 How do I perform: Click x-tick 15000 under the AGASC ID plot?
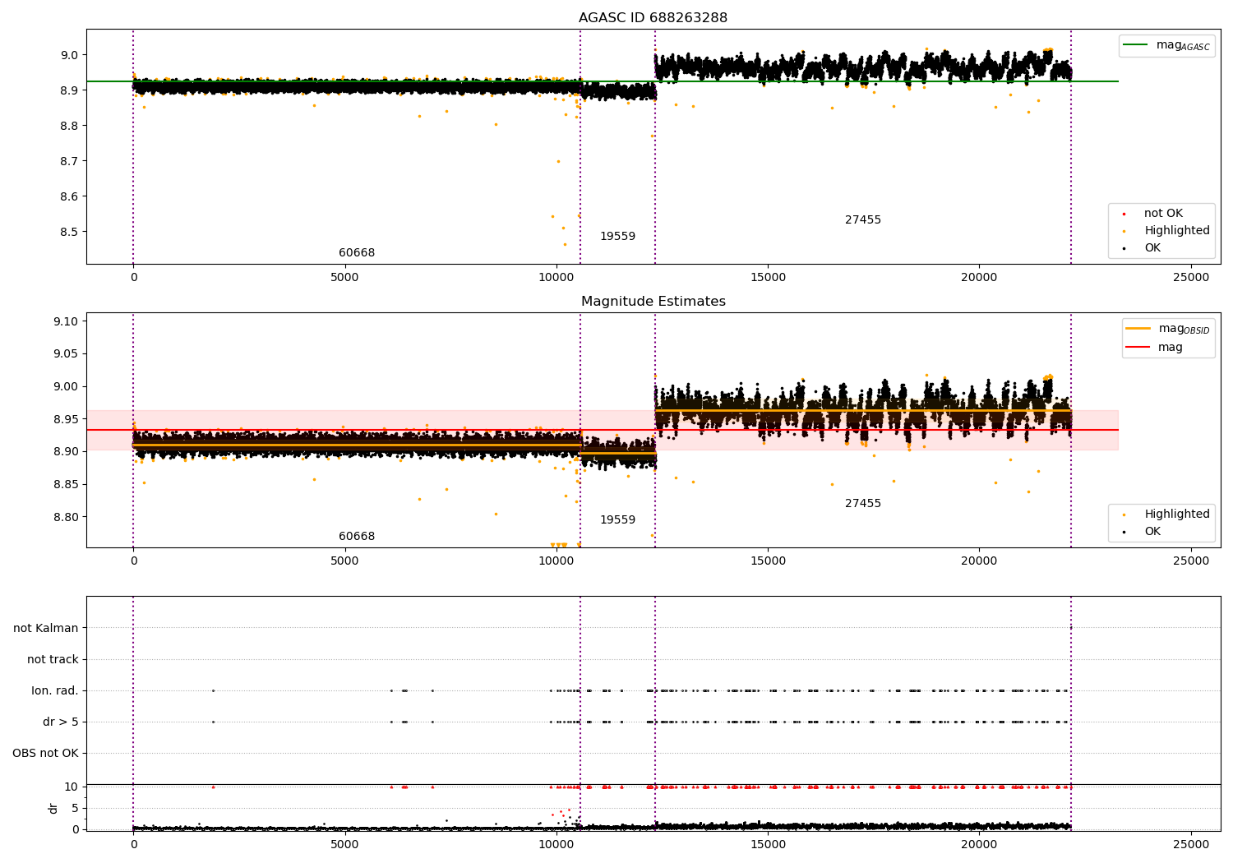click(x=768, y=278)
